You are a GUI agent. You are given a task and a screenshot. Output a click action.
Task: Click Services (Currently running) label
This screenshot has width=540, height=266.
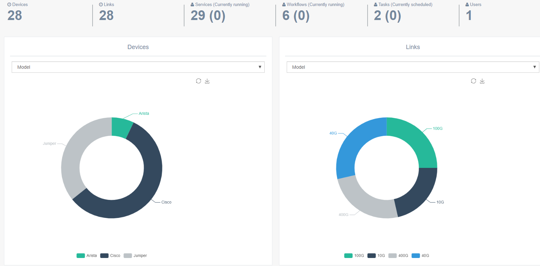point(222,5)
